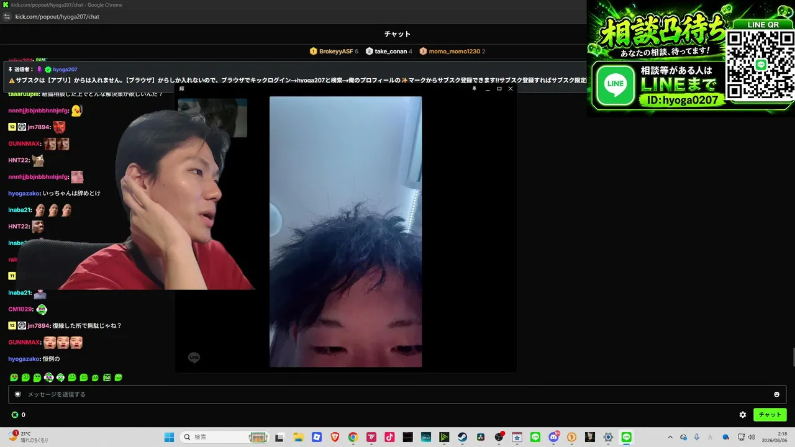
Task: Click the taskbar 検索 search box
Action: 225,437
